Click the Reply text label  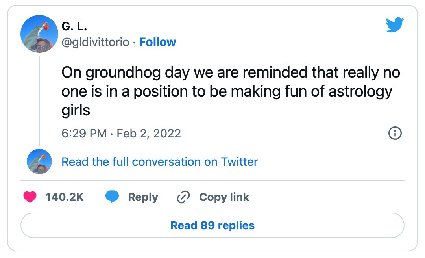pyautogui.click(x=143, y=197)
